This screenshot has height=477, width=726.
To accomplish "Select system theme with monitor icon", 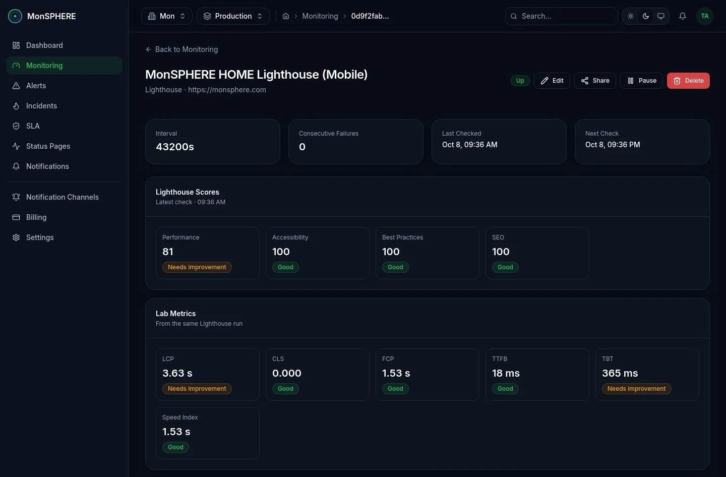I will pos(661,16).
